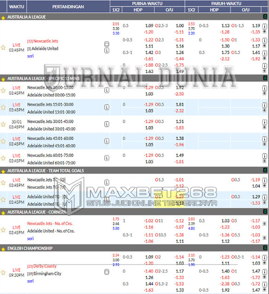Favorite the Adelaide United TG row
Screen dimensions: 269x294
(3, 200)
